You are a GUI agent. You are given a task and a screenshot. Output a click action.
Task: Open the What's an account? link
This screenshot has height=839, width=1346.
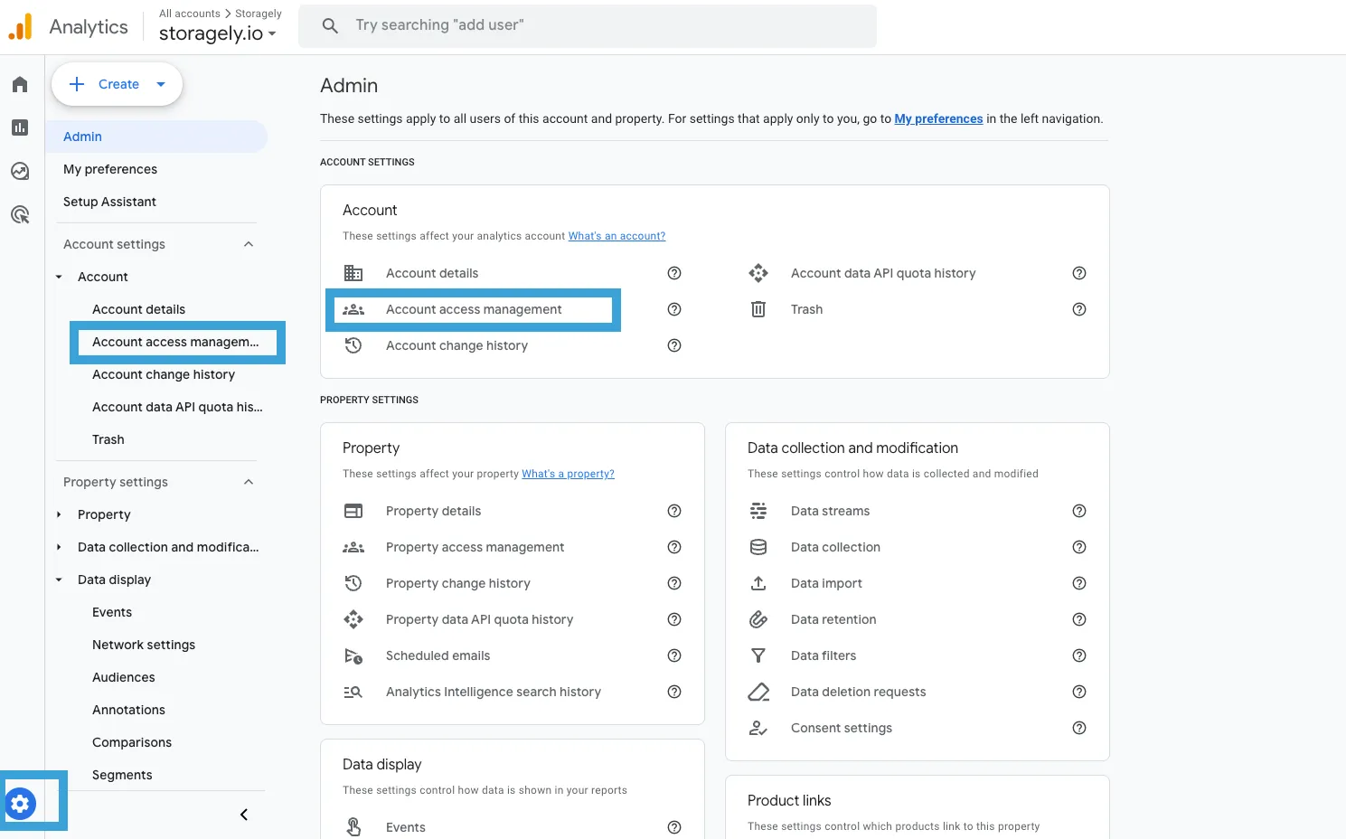coord(617,236)
